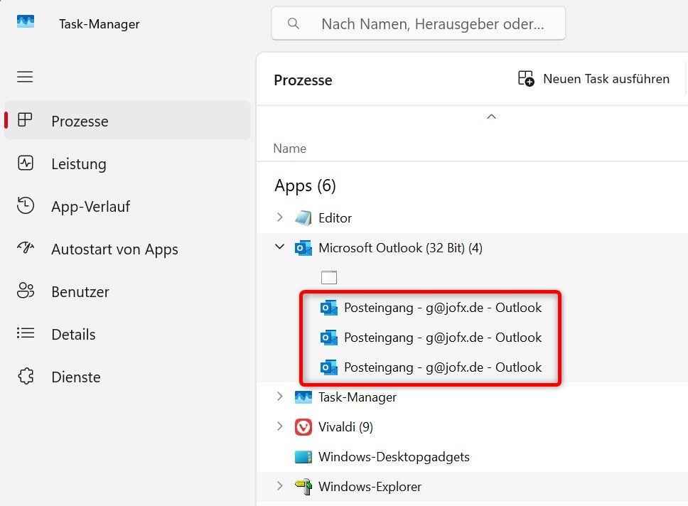This screenshot has width=688, height=506.
Task: Click Neuen Task ausführen button
Action: 593,79
